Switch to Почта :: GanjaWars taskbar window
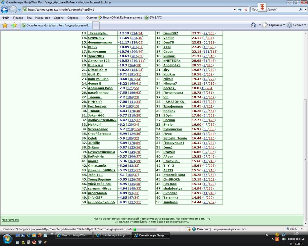The height and width of the screenshot is (246, 308). click(73, 235)
